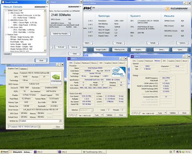The image size is (192, 154).
Task: Collapse the CPU Score: 2801 node
Action: [9, 27]
